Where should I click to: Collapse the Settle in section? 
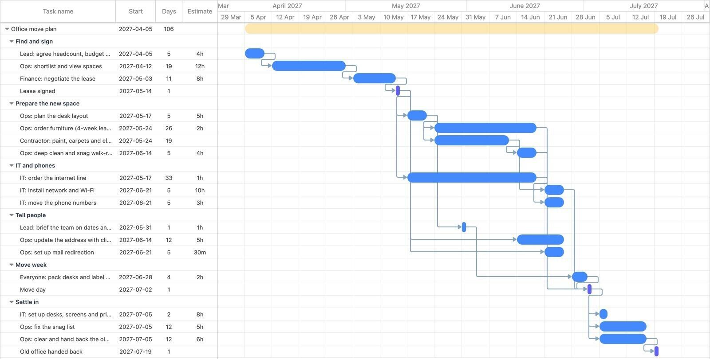12,302
